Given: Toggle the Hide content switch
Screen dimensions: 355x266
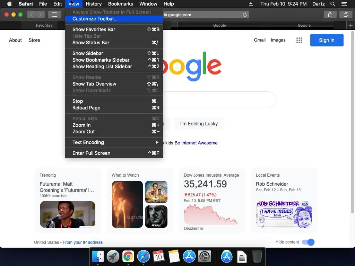Looking at the screenshot, I should tap(308, 242).
